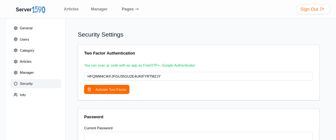Select the two-factor secret key field
Image resolution: width=336 pixels, height=140 pixels.
198,76
